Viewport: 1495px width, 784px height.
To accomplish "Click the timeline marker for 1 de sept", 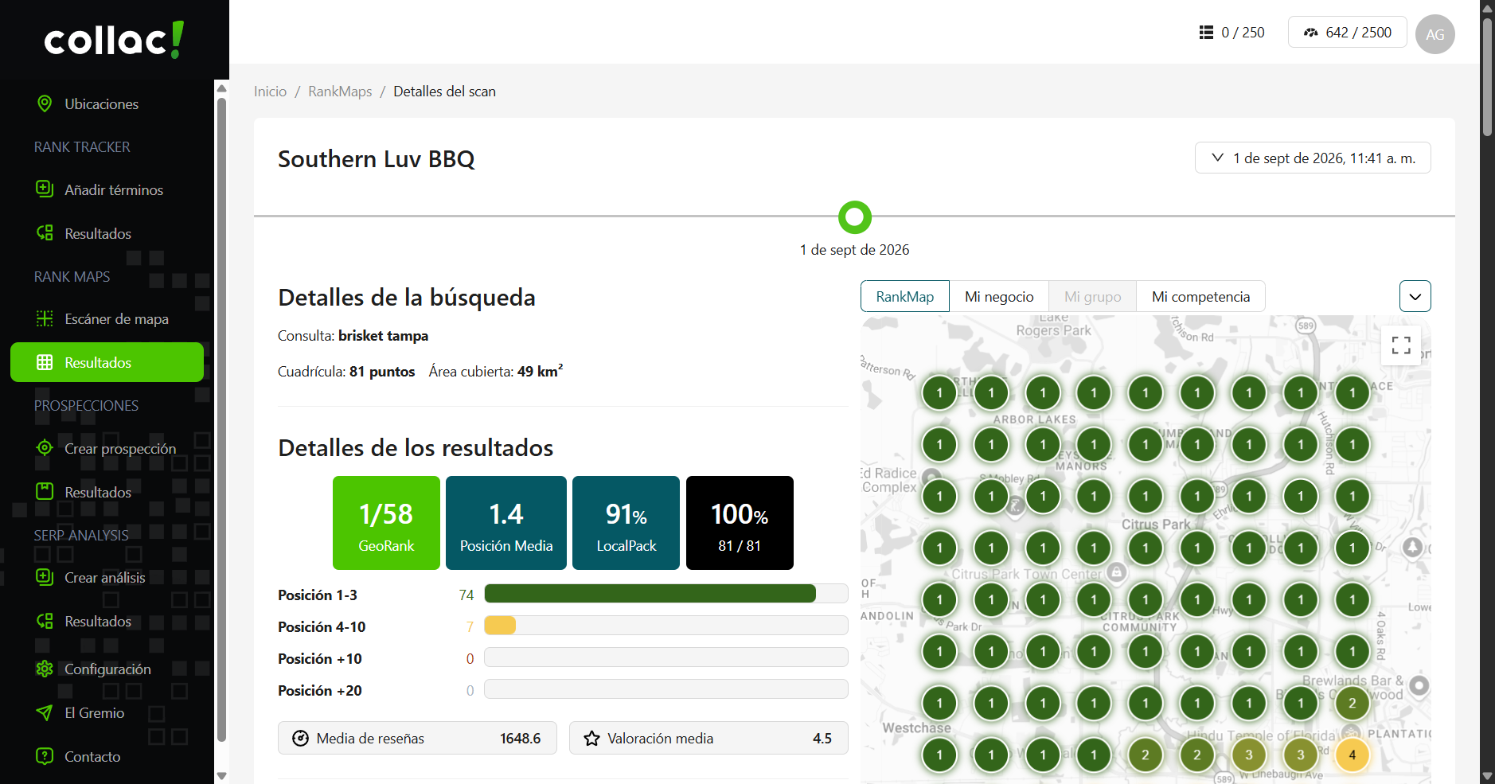I will pos(855,216).
